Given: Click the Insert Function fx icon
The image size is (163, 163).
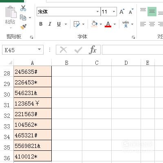Looking at the screenshot, I should click(93, 50).
